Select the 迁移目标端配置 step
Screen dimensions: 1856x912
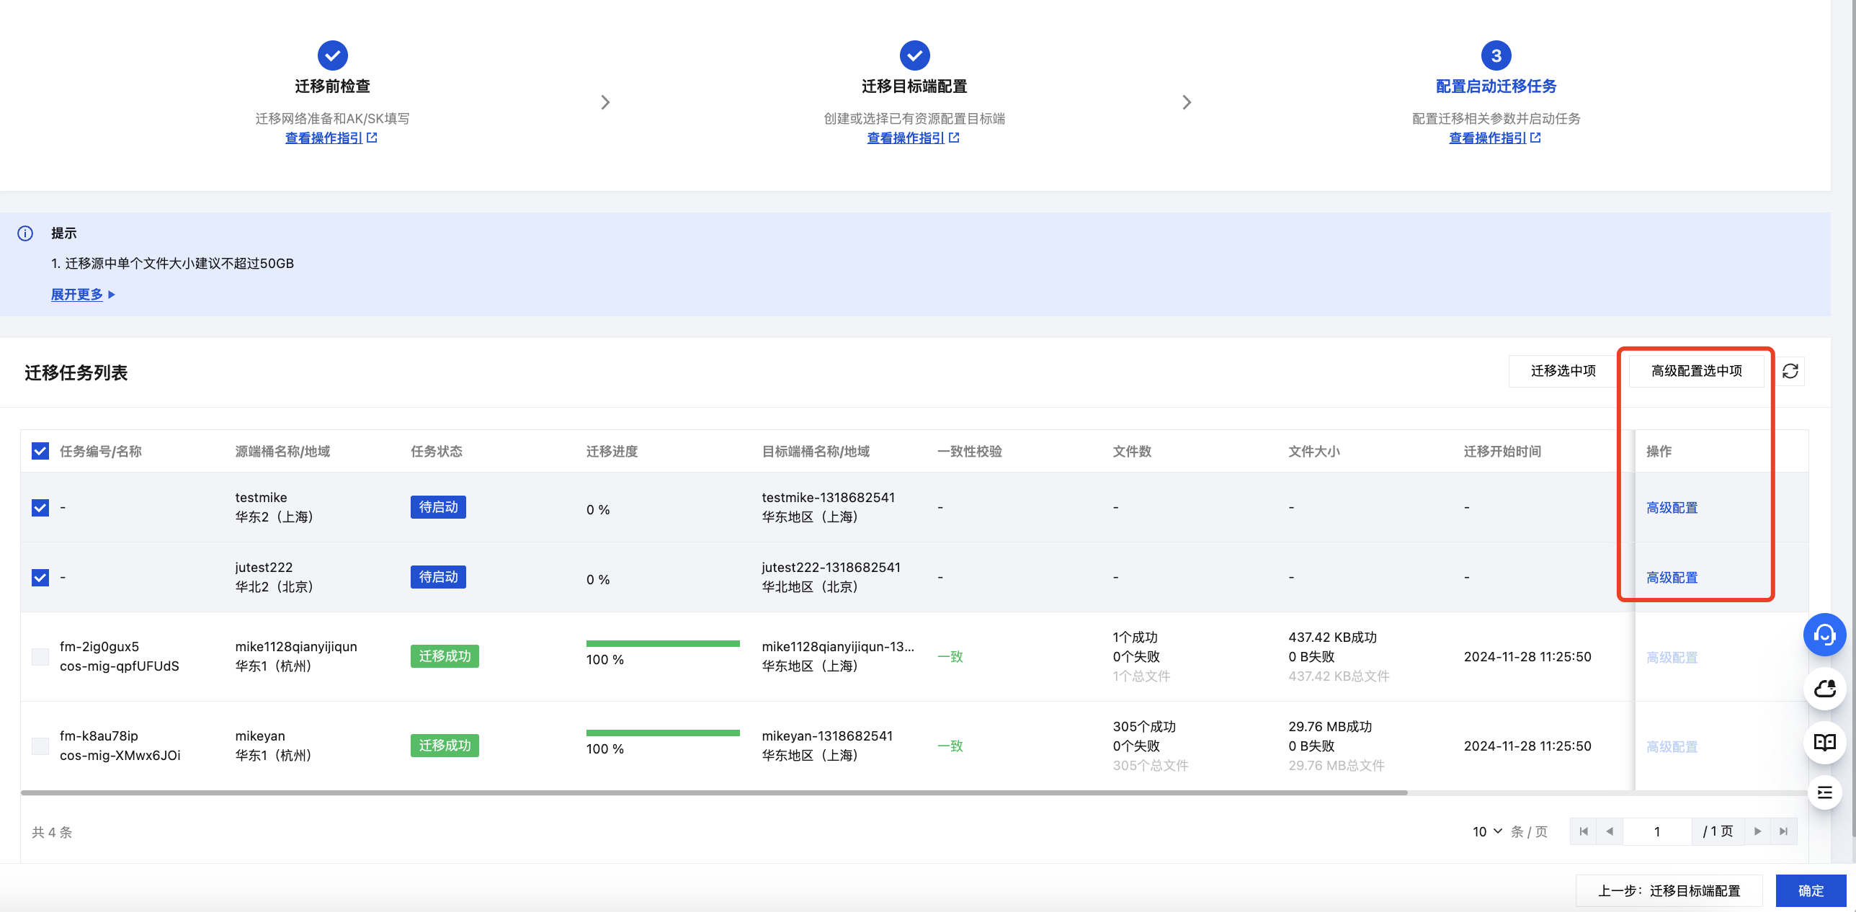click(x=914, y=86)
